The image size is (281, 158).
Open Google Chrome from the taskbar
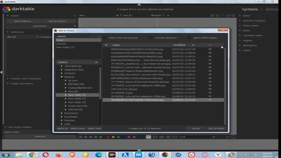32,154
